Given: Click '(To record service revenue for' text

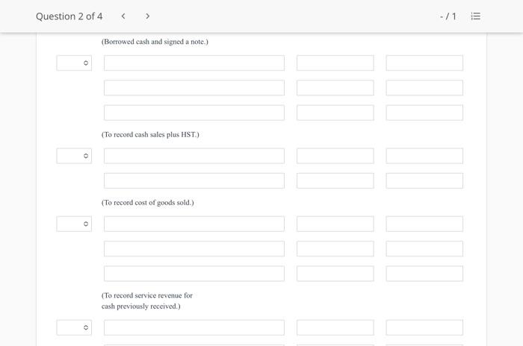Looking at the screenshot, I should coord(147,295).
